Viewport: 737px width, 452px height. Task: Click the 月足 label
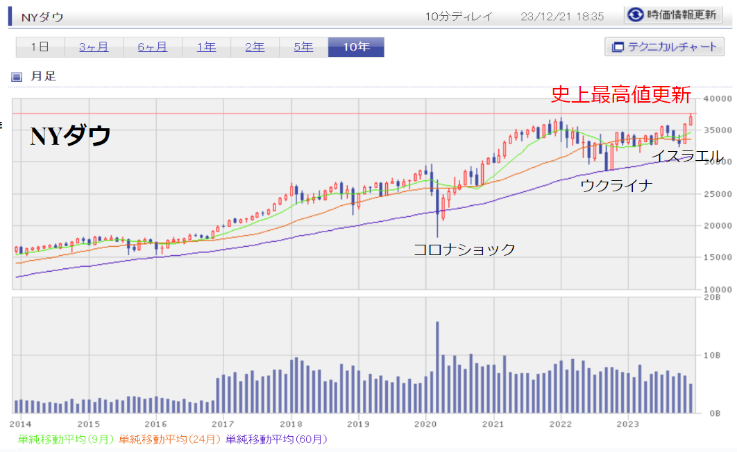43,76
